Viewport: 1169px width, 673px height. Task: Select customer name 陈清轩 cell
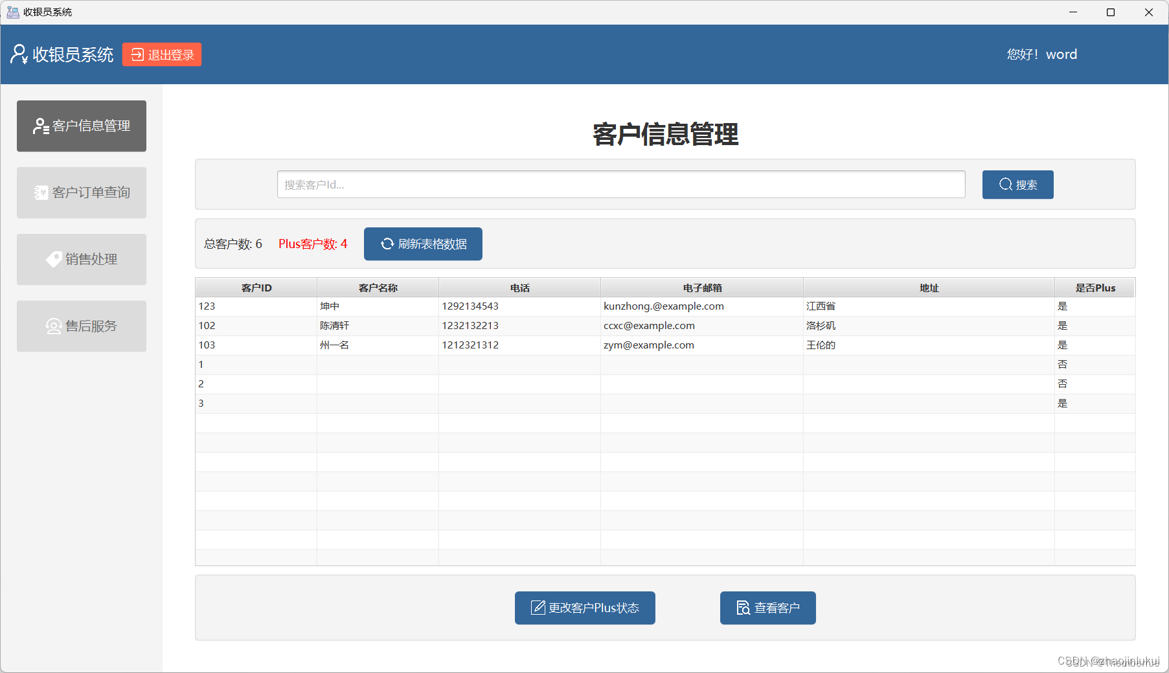pos(378,326)
